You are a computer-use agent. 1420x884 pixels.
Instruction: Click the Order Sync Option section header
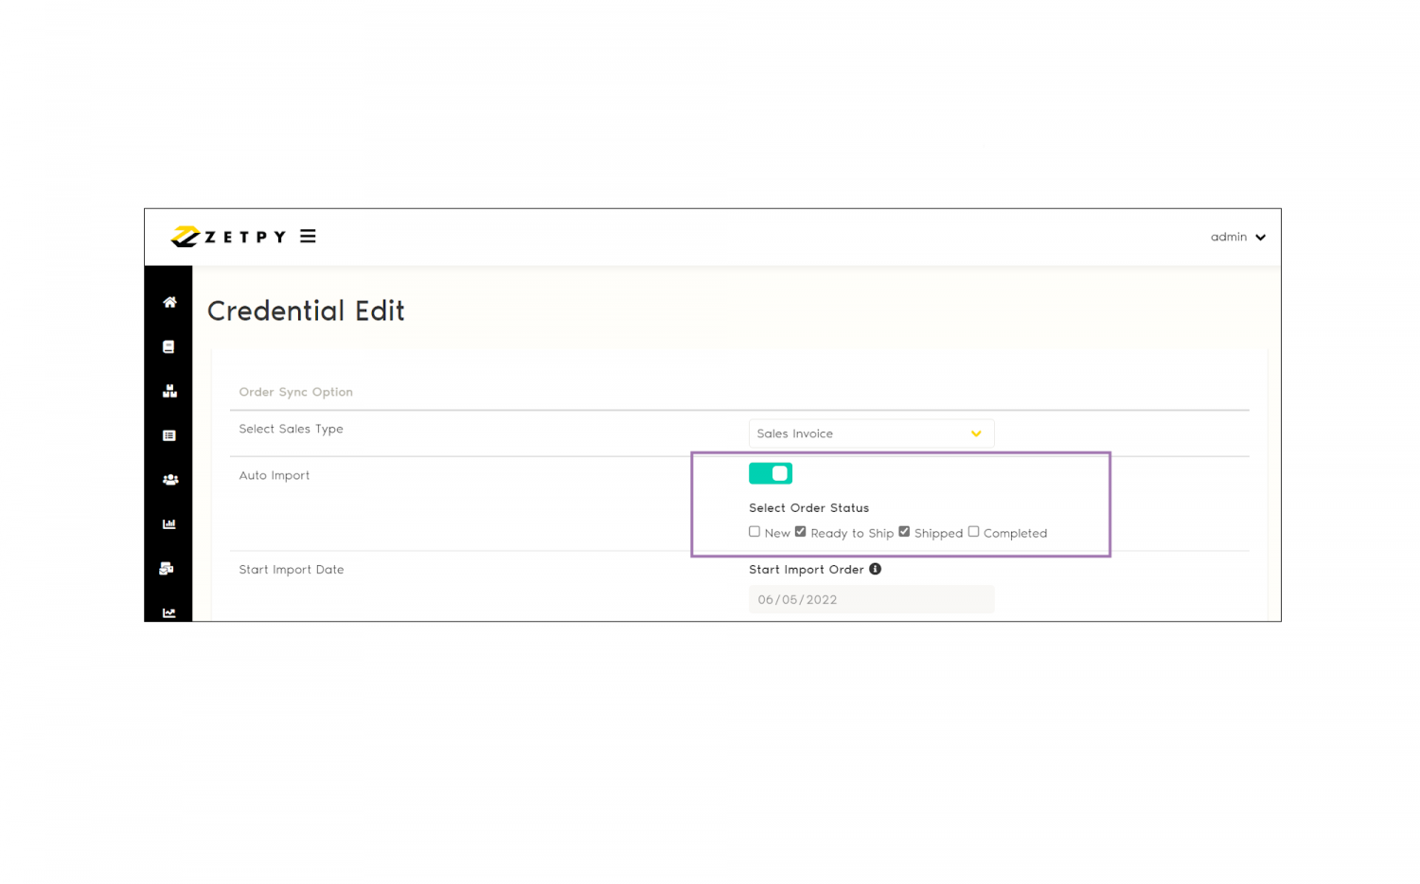295,391
